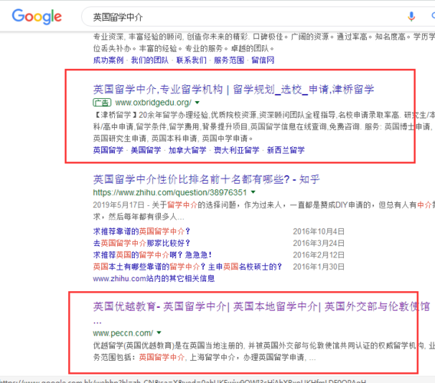Open the 留信网 sitelink
The image size is (435, 383).
(x=263, y=61)
